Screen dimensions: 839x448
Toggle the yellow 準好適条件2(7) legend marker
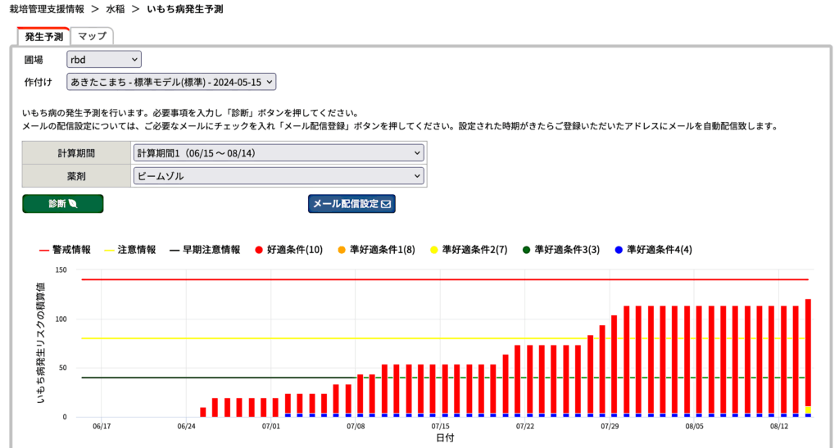[433, 250]
